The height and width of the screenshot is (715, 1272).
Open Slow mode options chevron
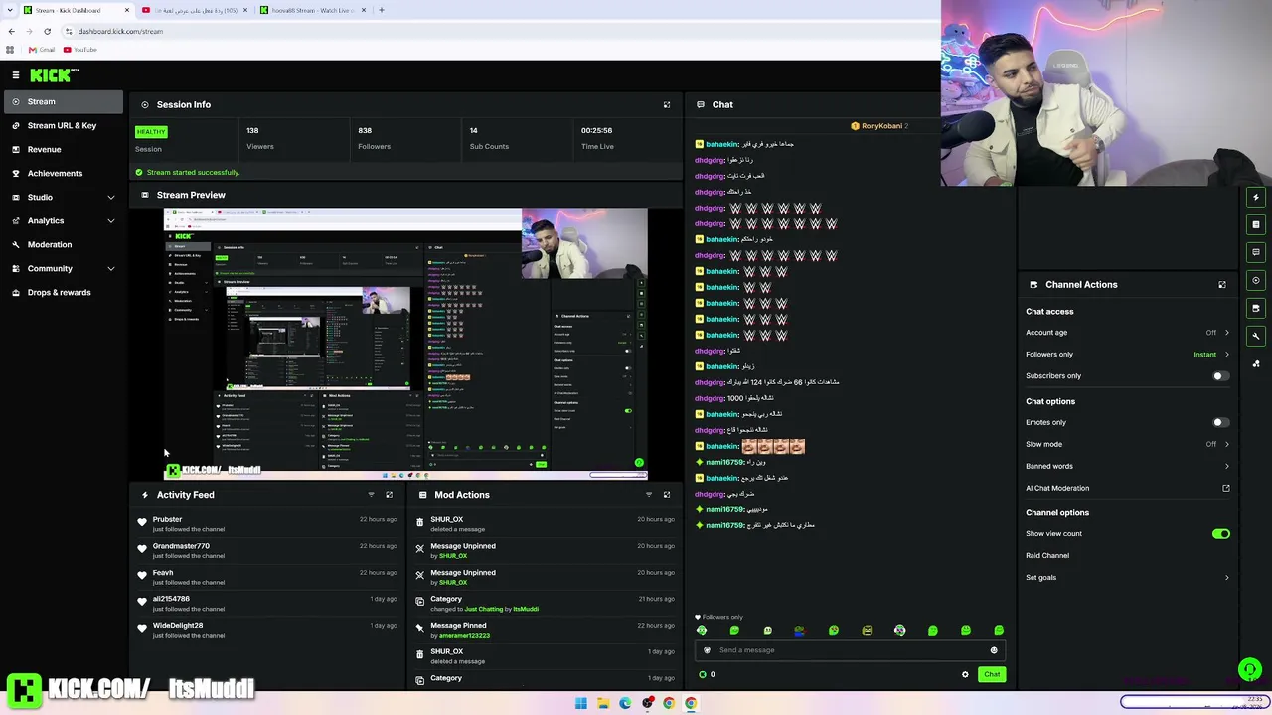pos(1226,445)
